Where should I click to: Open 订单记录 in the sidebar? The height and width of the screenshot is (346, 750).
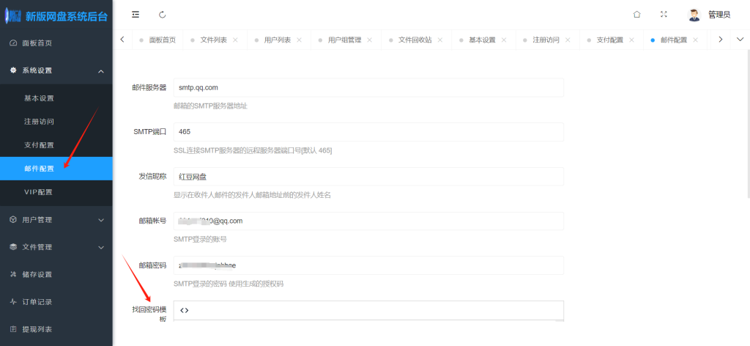point(56,302)
